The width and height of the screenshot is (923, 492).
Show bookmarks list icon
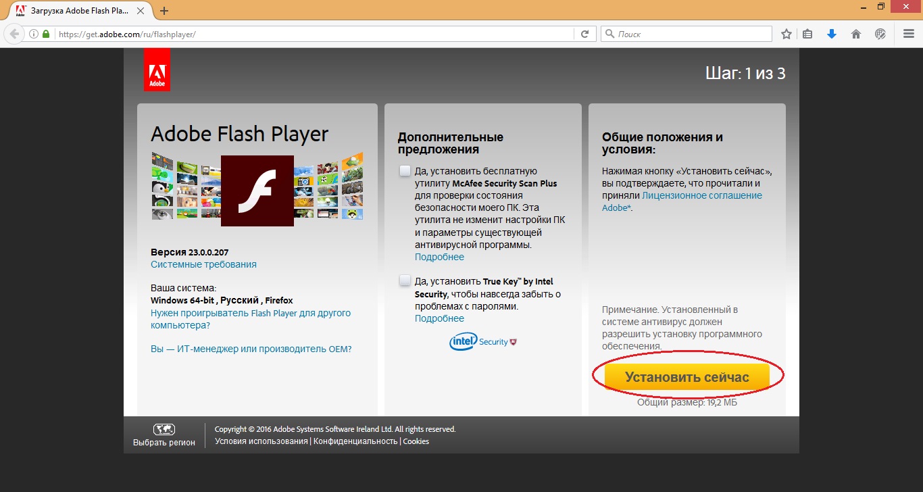(x=807, y=34)
